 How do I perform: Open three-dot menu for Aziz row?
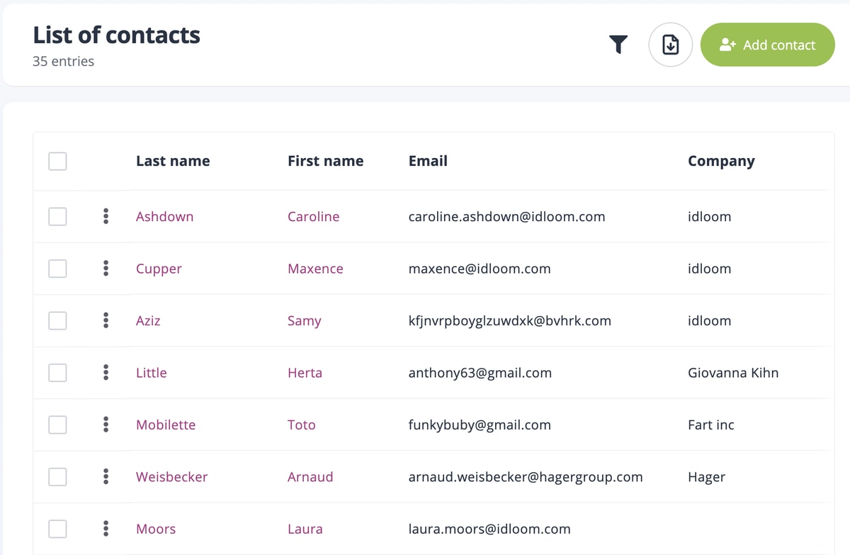tap(106, 320)
